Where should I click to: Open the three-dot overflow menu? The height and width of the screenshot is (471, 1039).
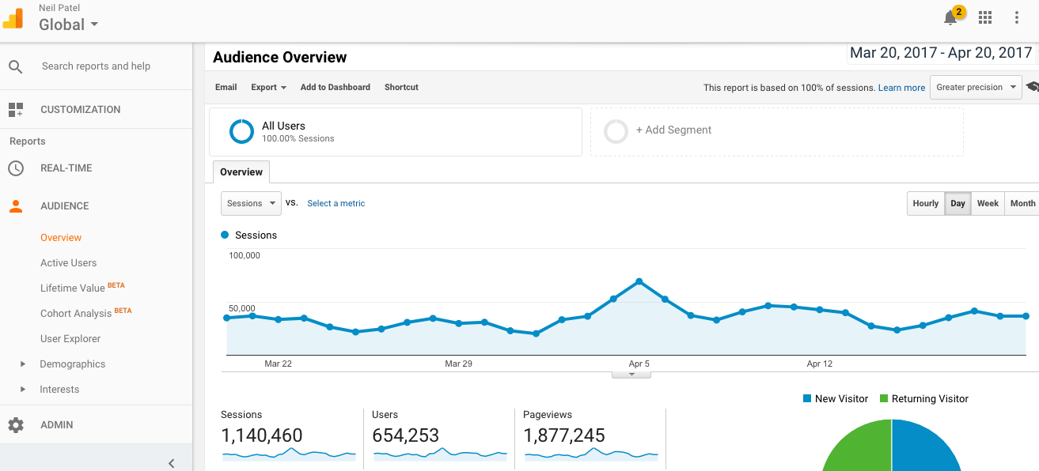[x=1017, y=17]
